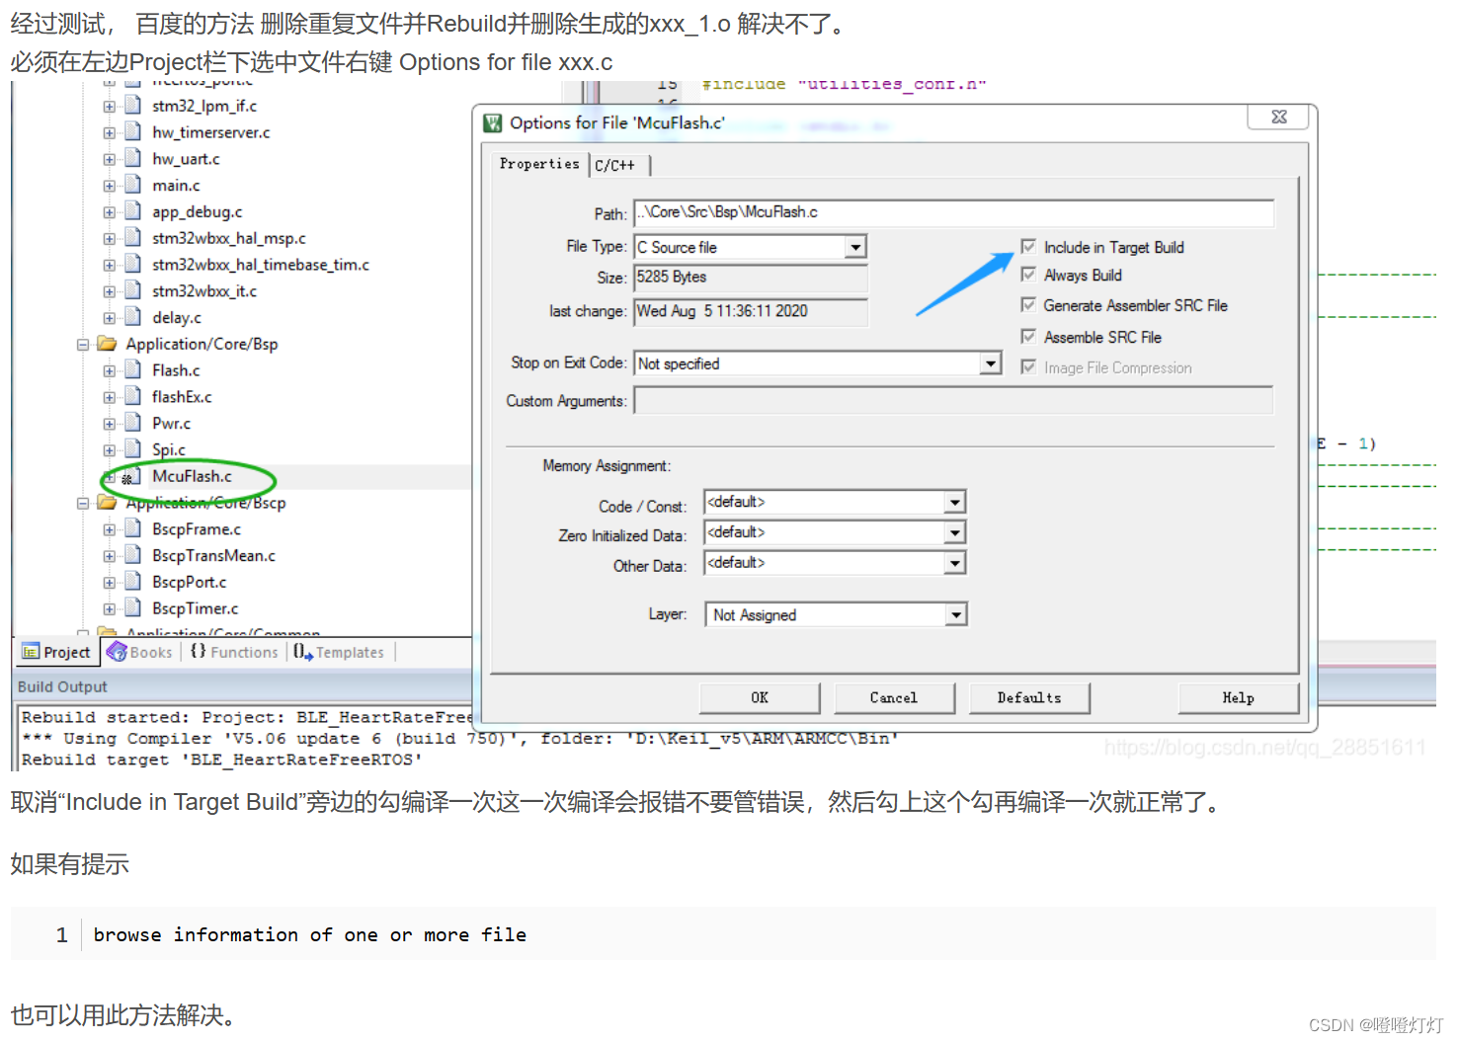1459x1043 pixels.
Task: Click the stm32_lpm_if.c file icon
Action: tap(133, 105)
